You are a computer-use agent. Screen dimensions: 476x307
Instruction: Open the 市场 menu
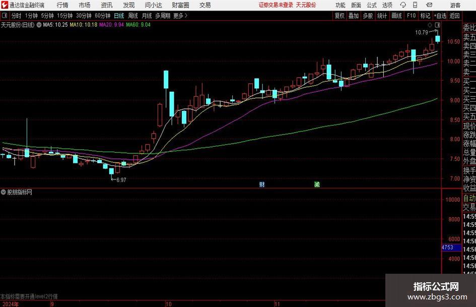[85, 5]
